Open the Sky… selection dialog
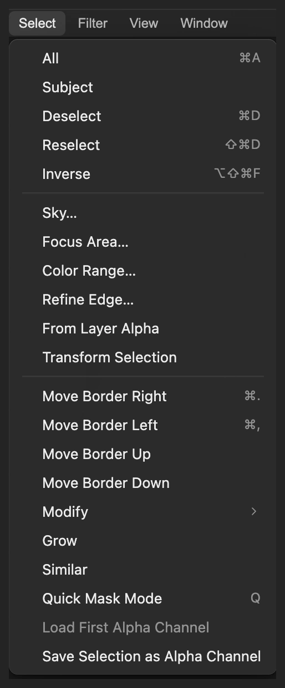This screenshot has width=285, height=688. pos(143,213)
